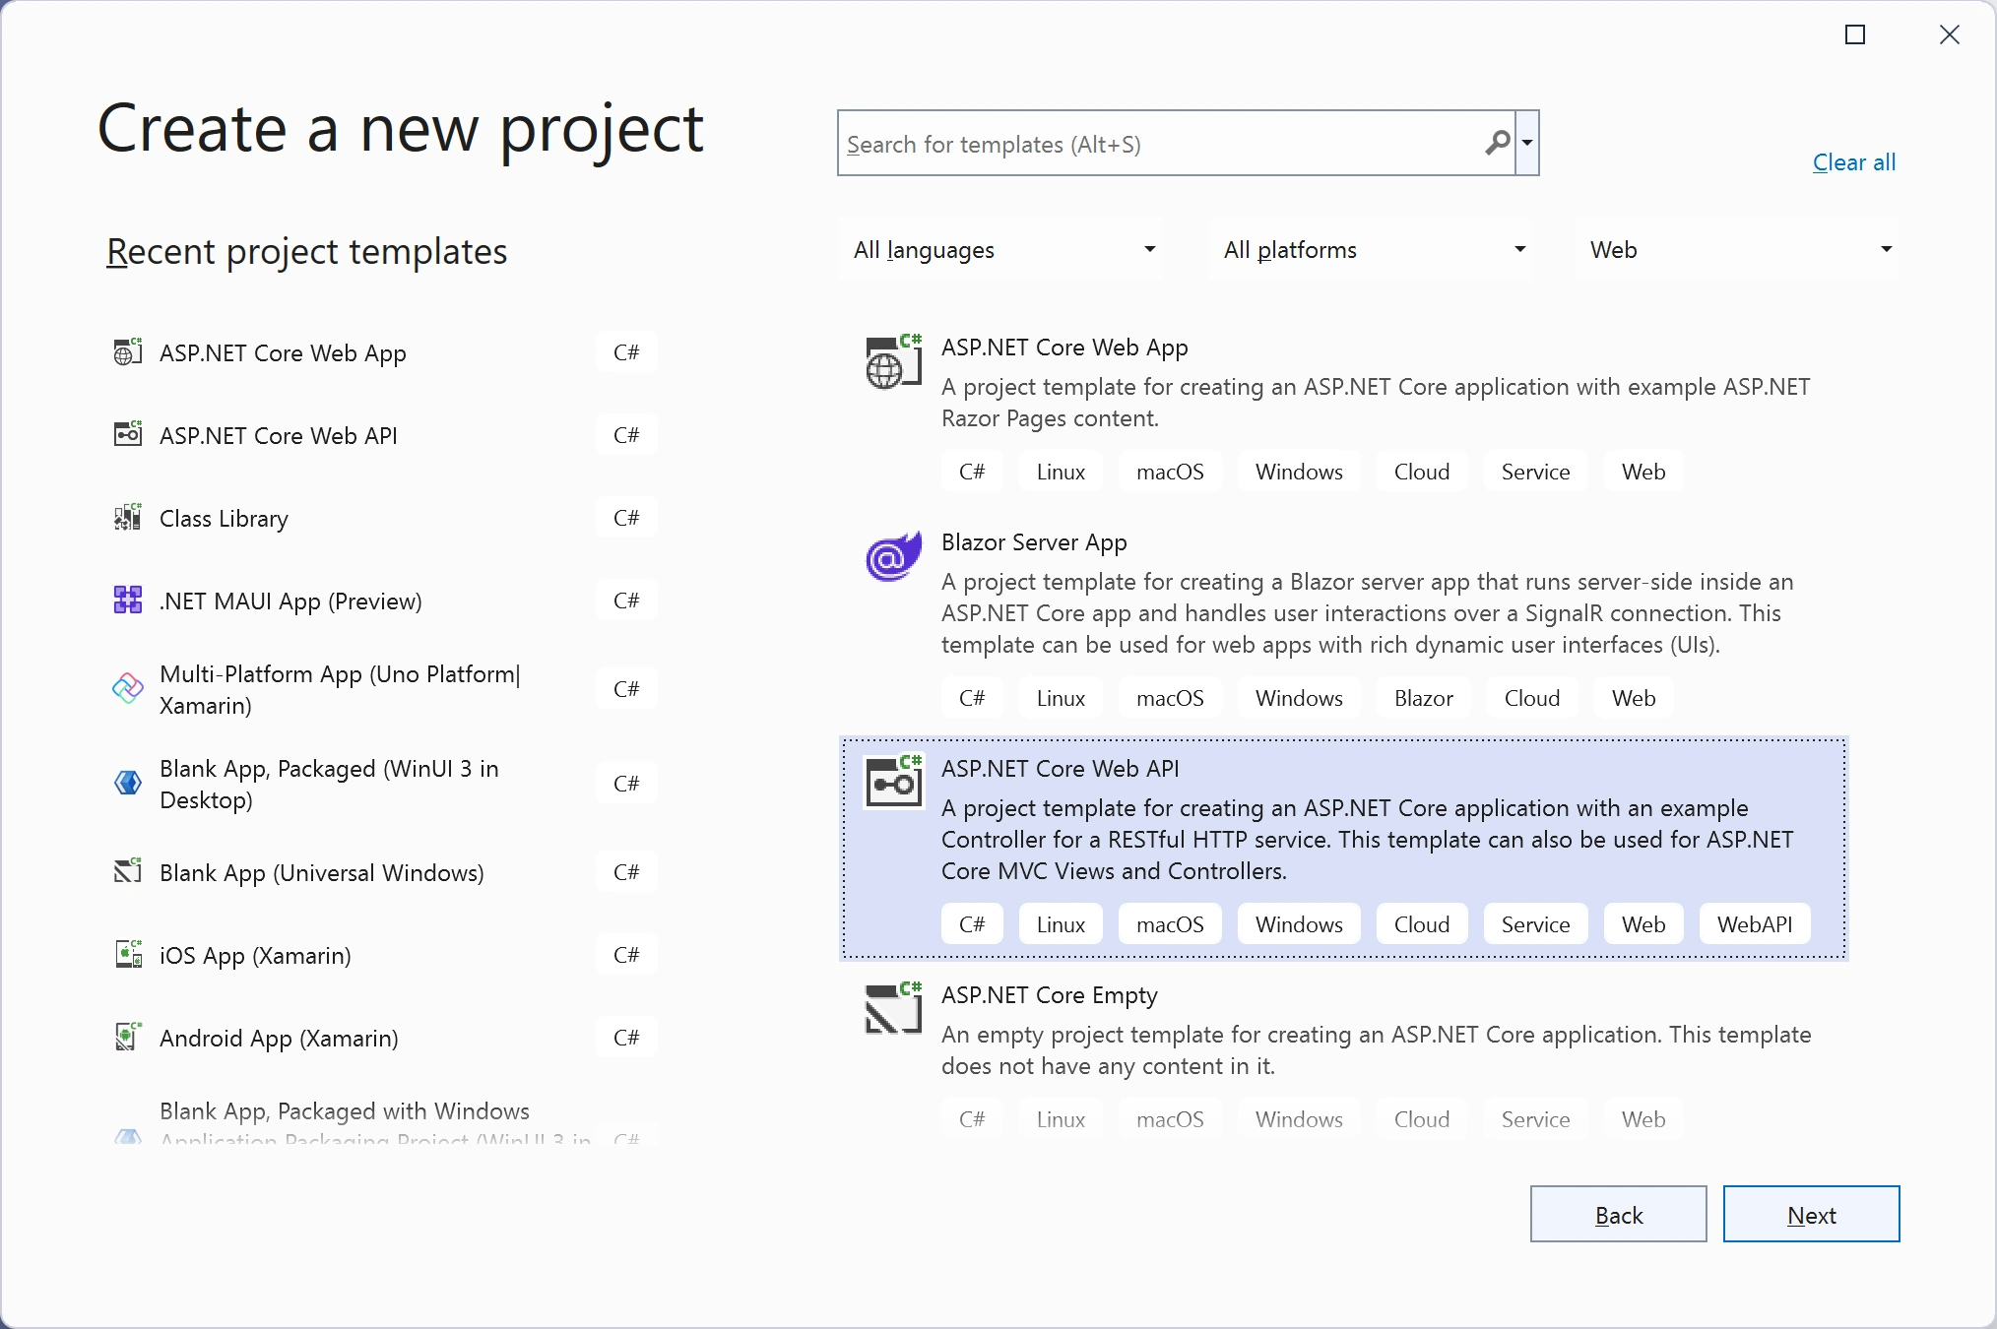Image resolution: width=1997 pixels, height=1329 pixels.
Task: Click the Web tag on ASP.NET Core Empty
Action: [x=1643, y=1118]
